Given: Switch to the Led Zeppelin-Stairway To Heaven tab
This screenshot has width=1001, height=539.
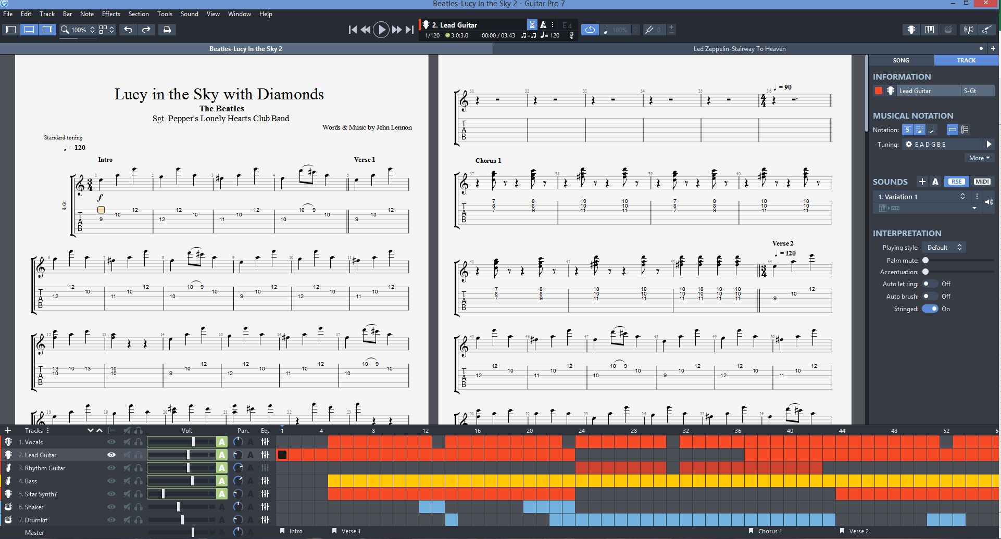Looking at the screenshot, I should click(740, 49).
